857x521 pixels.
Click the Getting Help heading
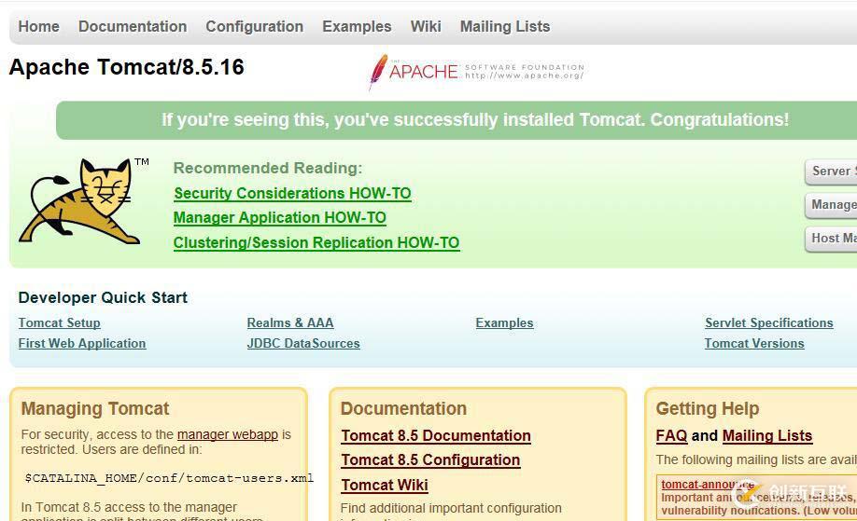[x=708, y=408]
